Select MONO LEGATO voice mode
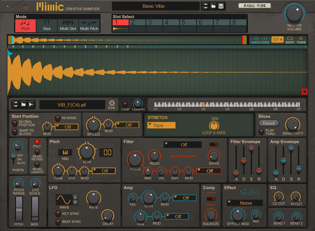 tap(37, 165)
